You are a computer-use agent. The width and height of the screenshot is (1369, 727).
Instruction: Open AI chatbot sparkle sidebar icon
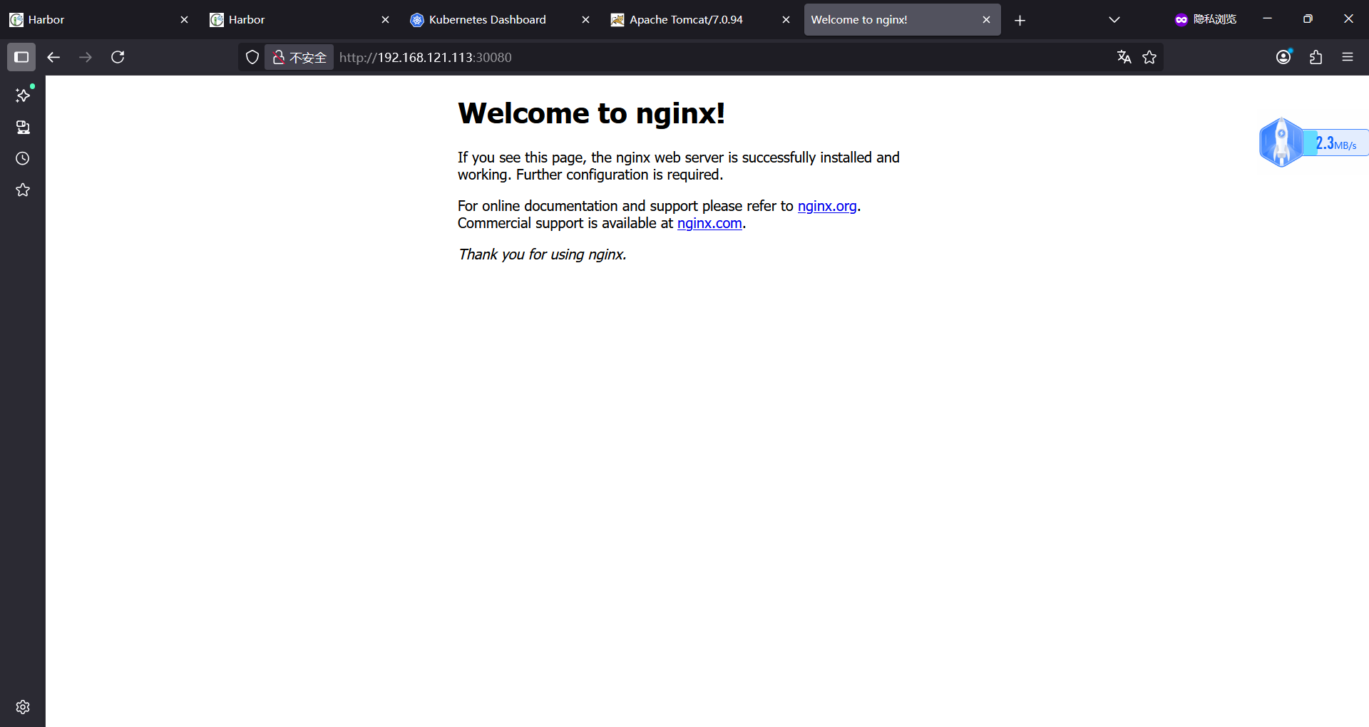point(23,96)
